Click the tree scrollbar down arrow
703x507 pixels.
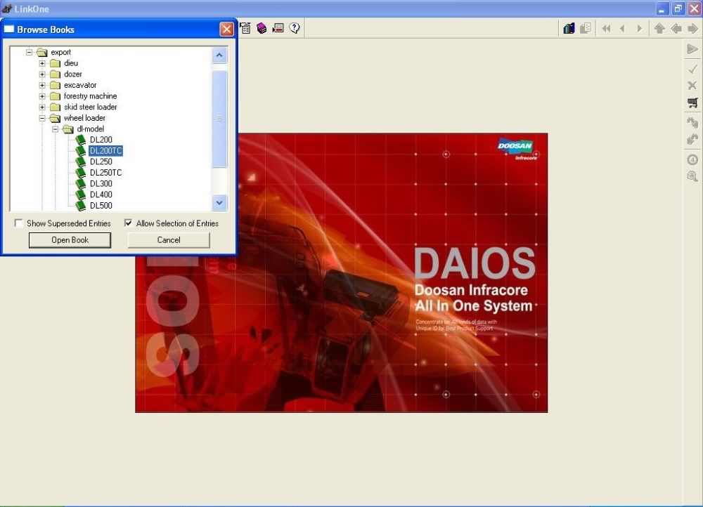pyautogui.click(x=219, y=202)
